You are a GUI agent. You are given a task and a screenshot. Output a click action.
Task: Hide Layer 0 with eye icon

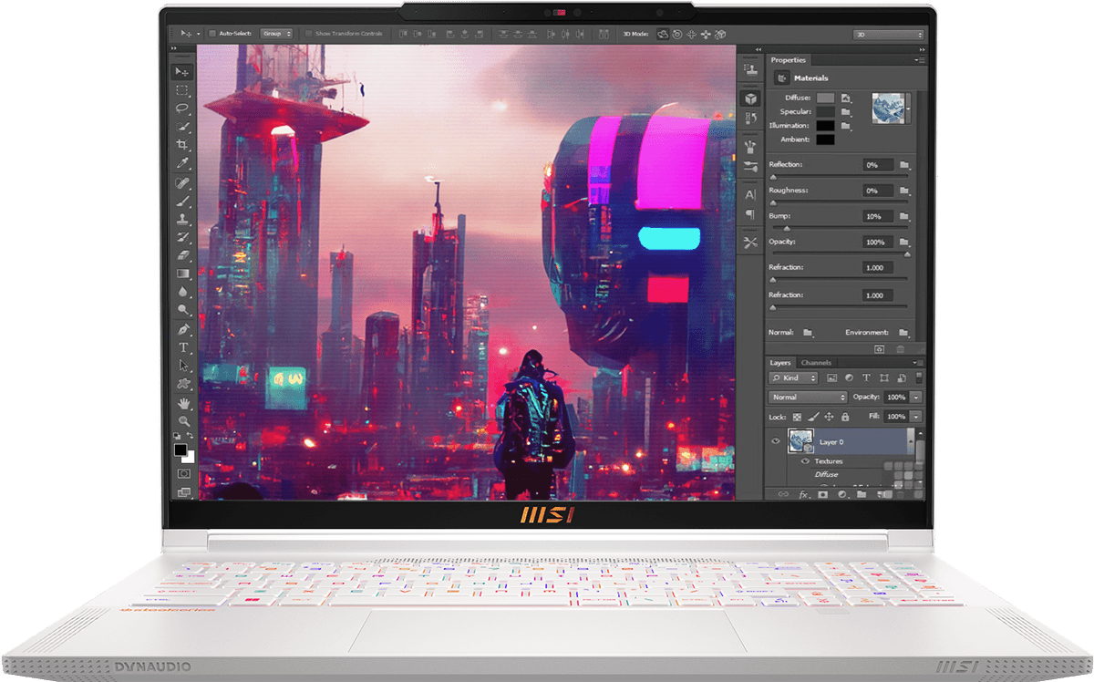(776, 441)
